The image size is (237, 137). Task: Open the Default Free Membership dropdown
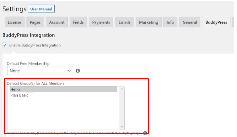tap(40, 71)
